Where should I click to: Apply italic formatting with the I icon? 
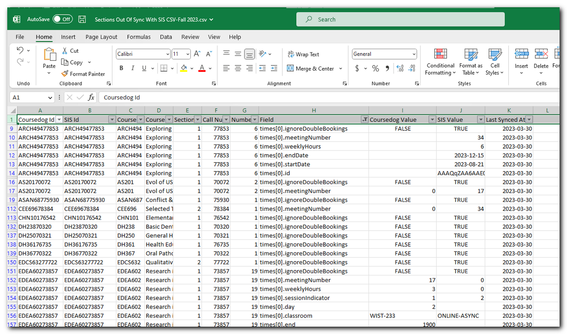point(133,68)
